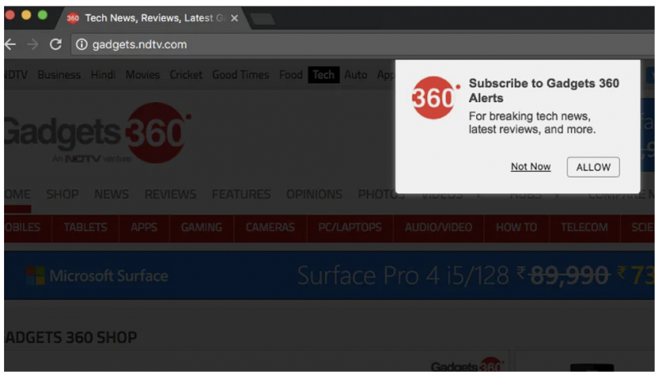
Task: Close the Tech News browser tab
Action: coord(234,18)
